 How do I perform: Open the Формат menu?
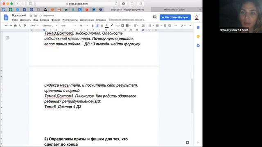[x=56, y=20]
